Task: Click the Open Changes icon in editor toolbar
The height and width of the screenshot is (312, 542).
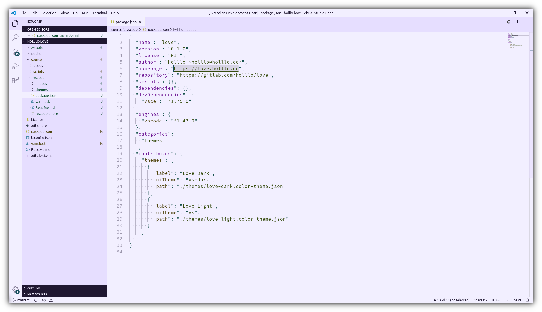Action: [x=509, y=22]
